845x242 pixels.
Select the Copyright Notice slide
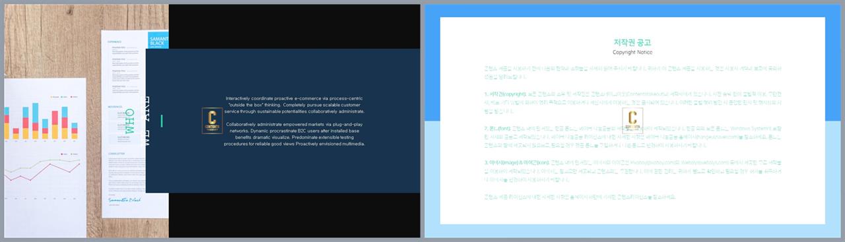coord(632,121)
